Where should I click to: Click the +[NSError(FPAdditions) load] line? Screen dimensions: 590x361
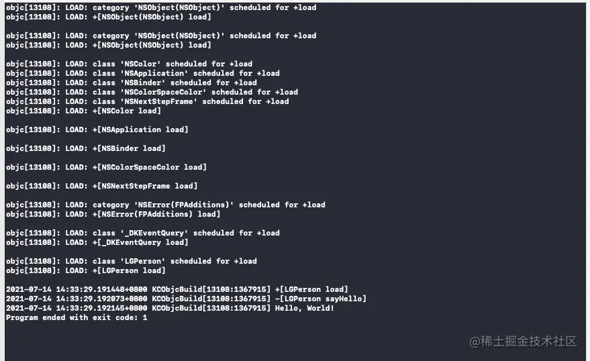(x=113, y=214)
